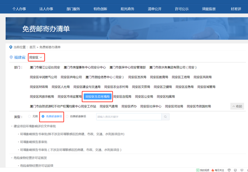Select department 同安区社保中心
This screenshot has height=172, width=248.
(151, 106)
